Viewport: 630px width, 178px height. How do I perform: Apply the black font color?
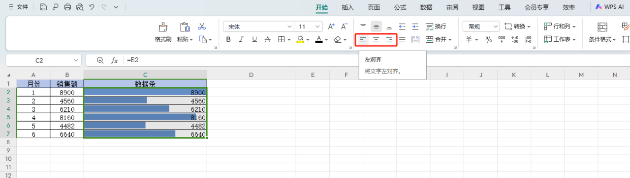tap(319, 39)
